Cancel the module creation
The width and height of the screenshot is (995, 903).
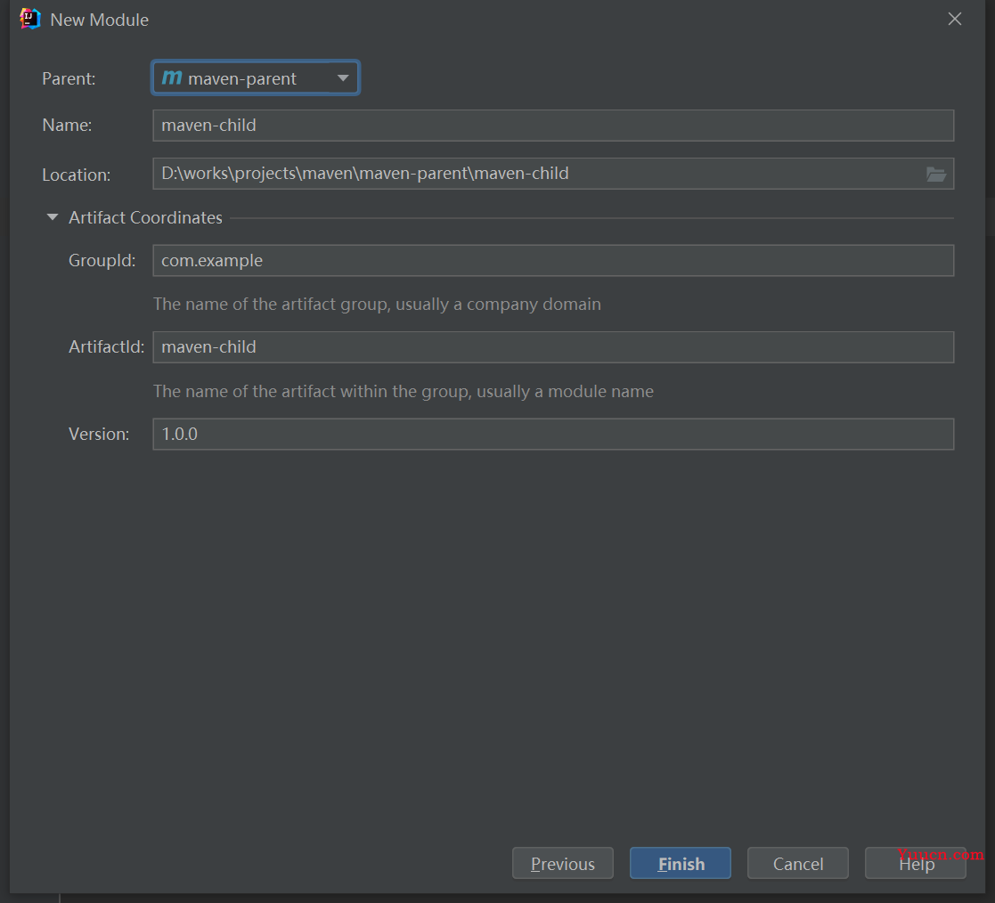[797, 863]
